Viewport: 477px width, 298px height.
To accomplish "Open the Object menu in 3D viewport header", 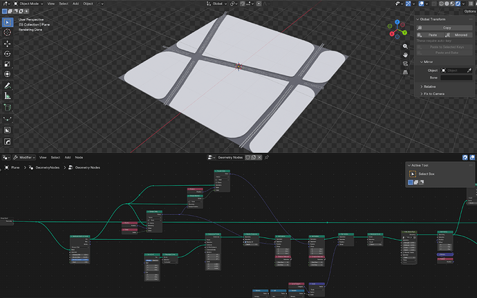I will [x=88, y=3].
